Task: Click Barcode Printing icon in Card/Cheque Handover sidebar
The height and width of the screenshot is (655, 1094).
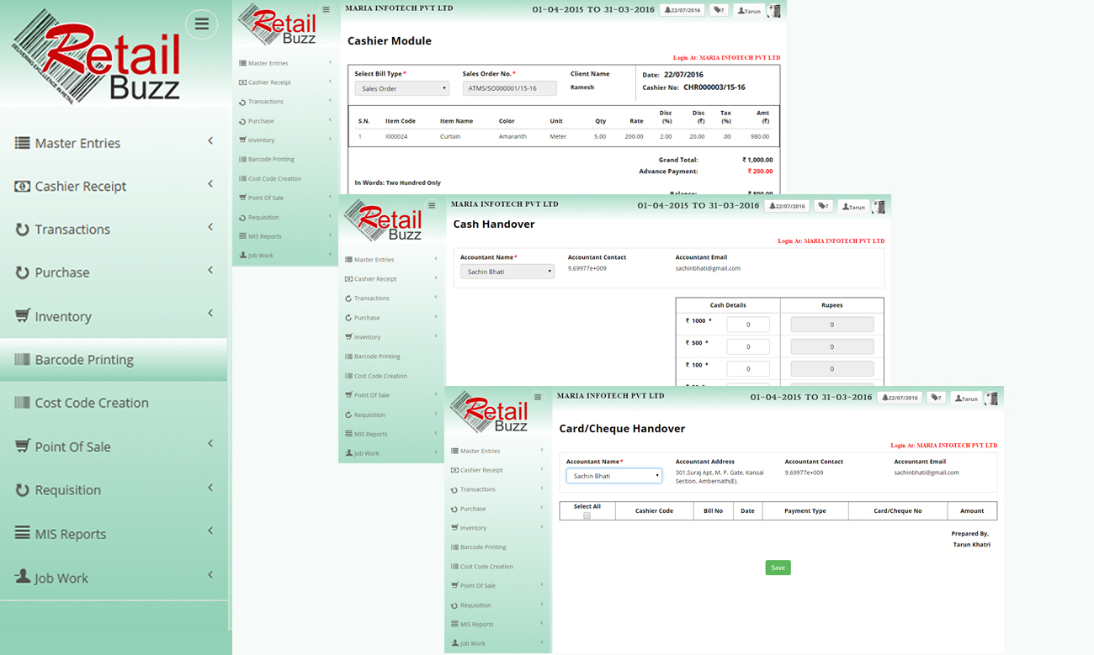Action: click(x=454, y=547)
